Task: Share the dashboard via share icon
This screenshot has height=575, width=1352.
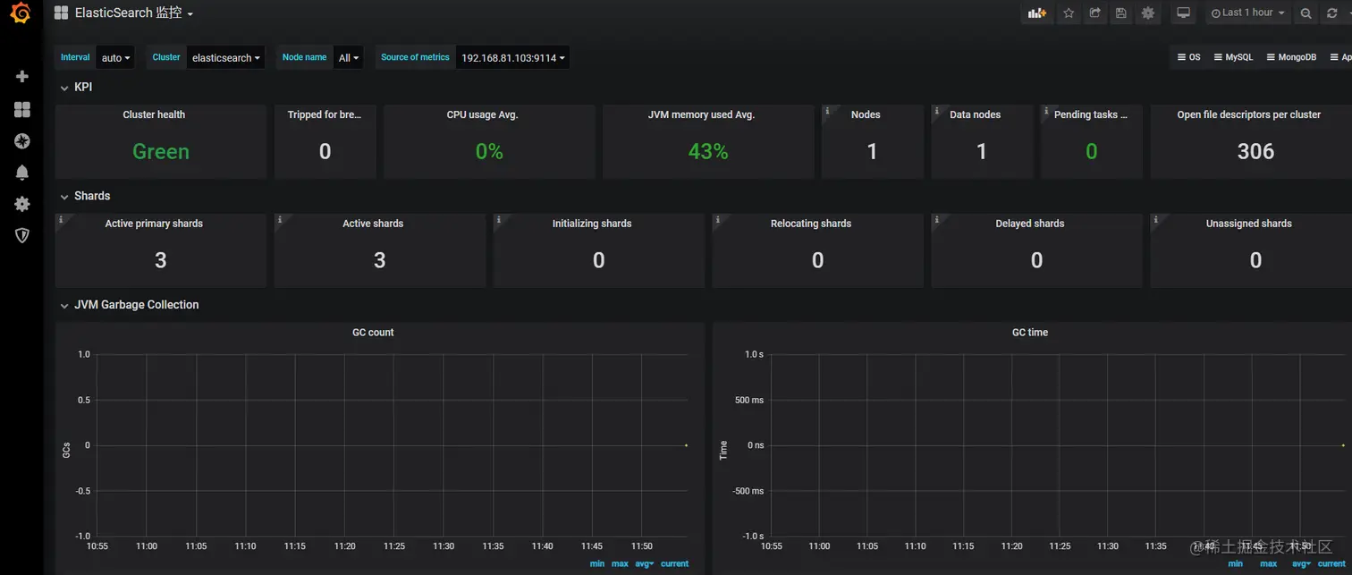Action: click(x=1094, y=13)
